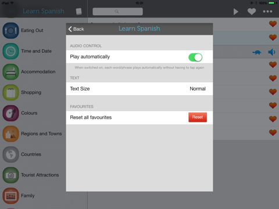Open the three-dot more options menu
Screen dimensions: 279x209
pos(267,12)
